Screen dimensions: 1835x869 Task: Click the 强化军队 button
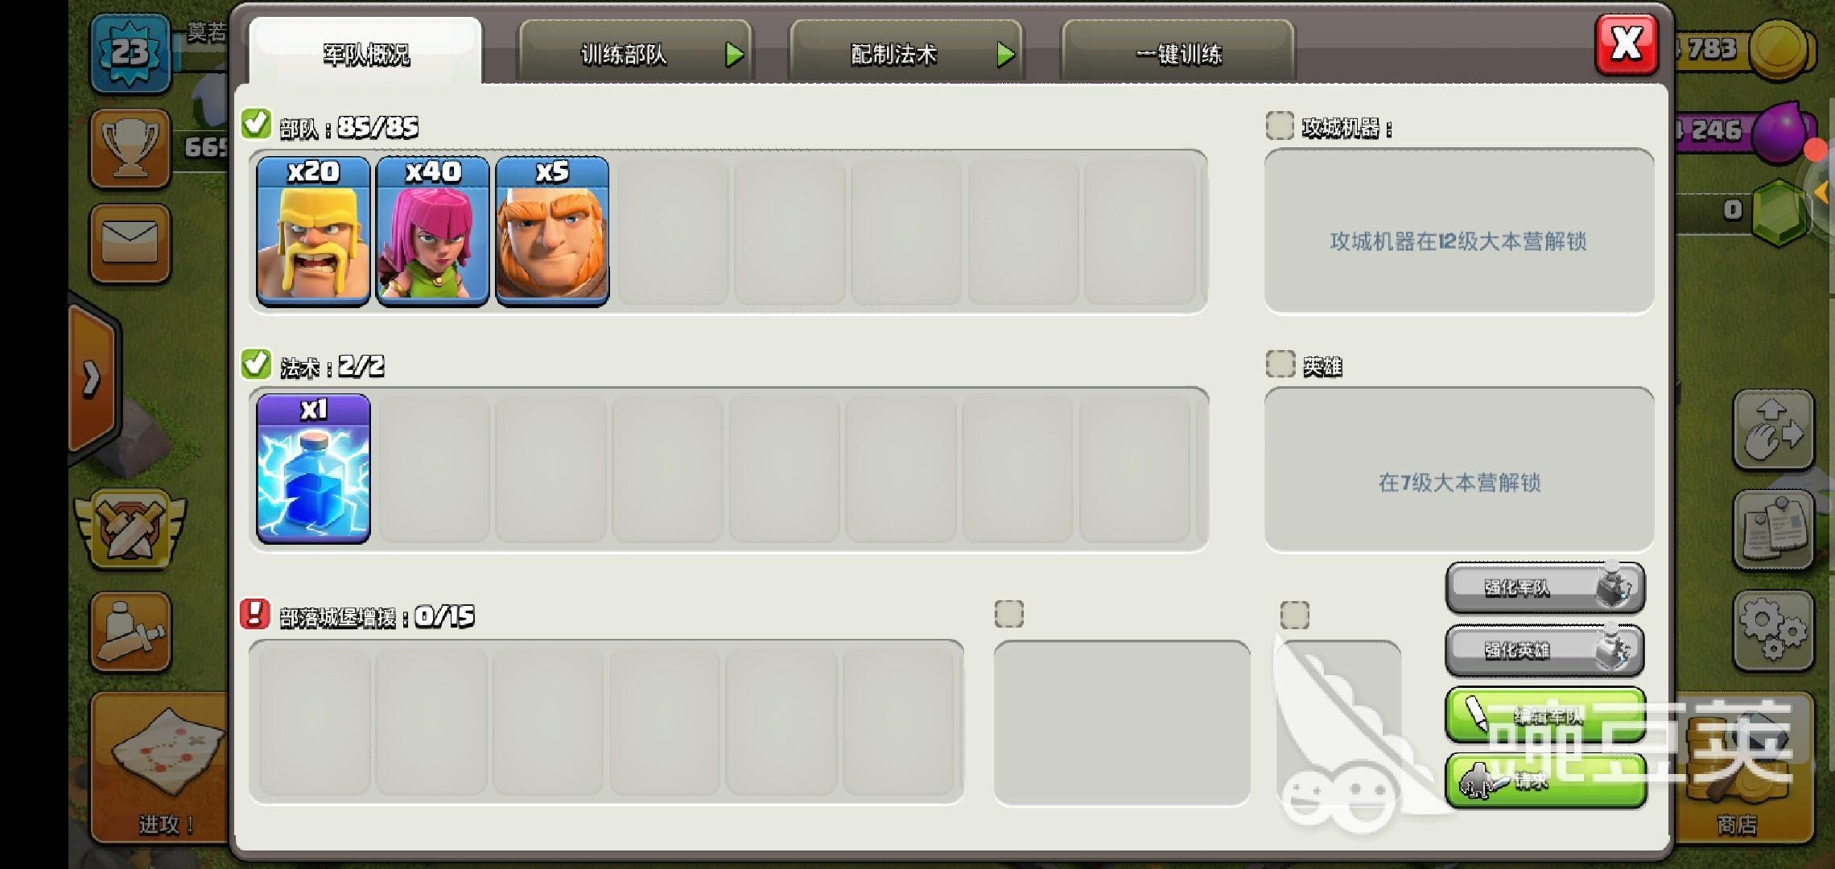pyautogui.click(x=1544, y=587)
